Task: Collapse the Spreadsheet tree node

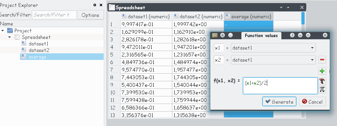Action: click(x=10, y=37)
